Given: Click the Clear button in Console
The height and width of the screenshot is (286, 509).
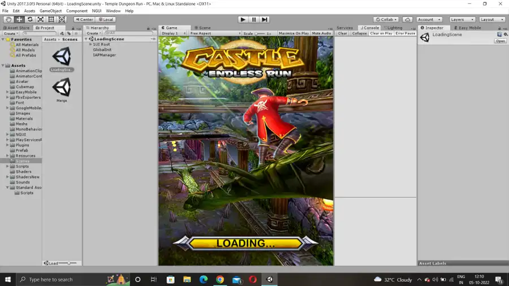Looking at the screenshot, I should pyautogui.click(x=342, y=33).
